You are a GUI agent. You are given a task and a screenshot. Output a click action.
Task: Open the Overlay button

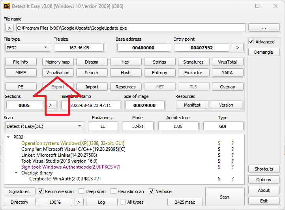227,87
